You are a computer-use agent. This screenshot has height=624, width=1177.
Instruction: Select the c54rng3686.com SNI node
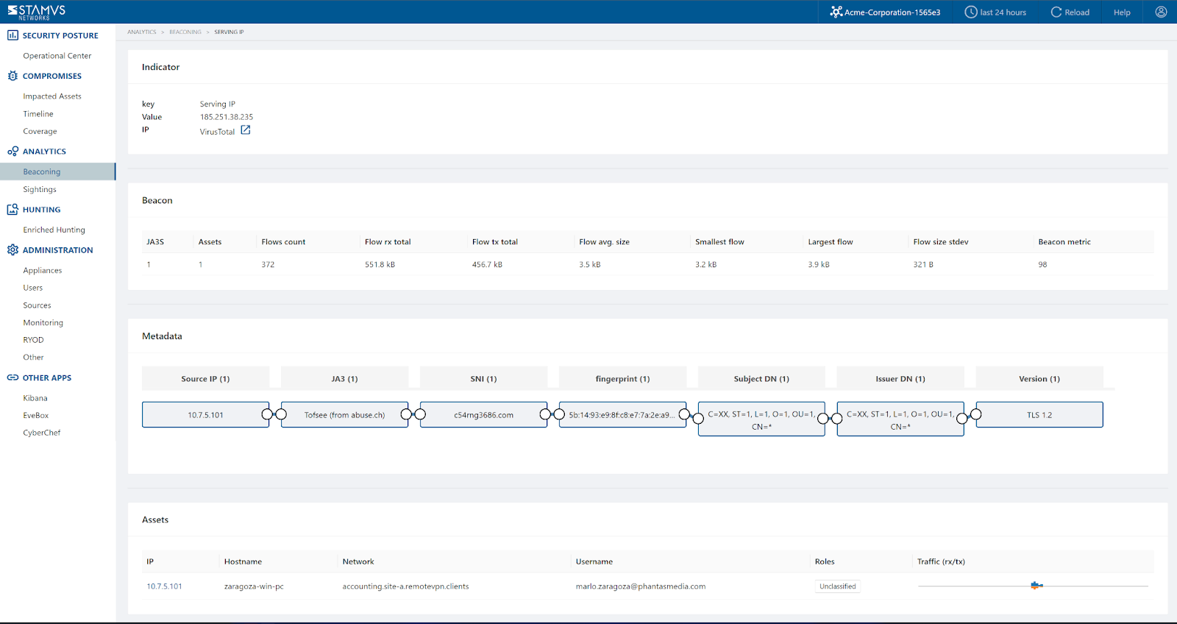[x=483, y=415]
